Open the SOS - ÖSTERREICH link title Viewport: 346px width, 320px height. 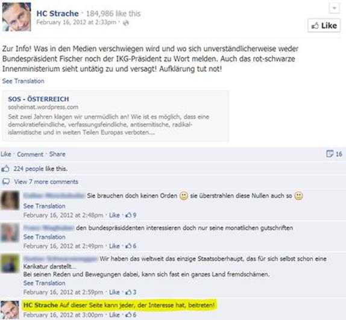[39, 99]
